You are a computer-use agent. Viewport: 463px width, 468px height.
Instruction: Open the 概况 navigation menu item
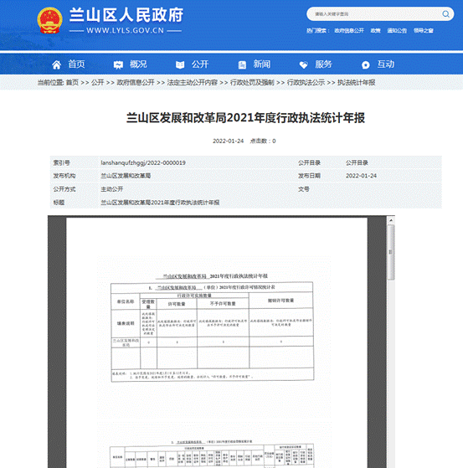[138, 64]
